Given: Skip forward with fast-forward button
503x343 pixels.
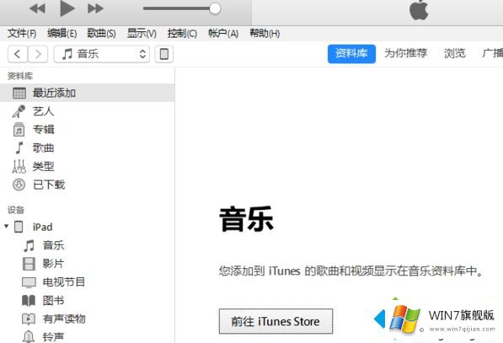Looking at the screenshot, I should [95, 8].
